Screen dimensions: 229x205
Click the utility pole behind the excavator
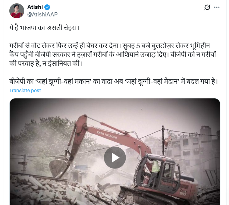tap(163, 141)
